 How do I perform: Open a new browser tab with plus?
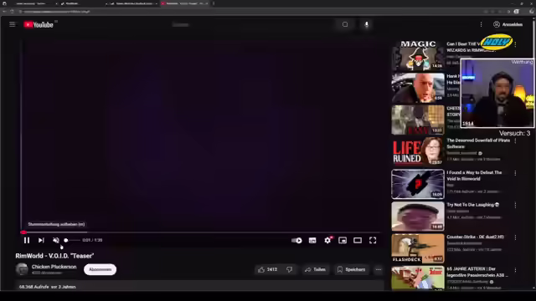pos(214,3)
